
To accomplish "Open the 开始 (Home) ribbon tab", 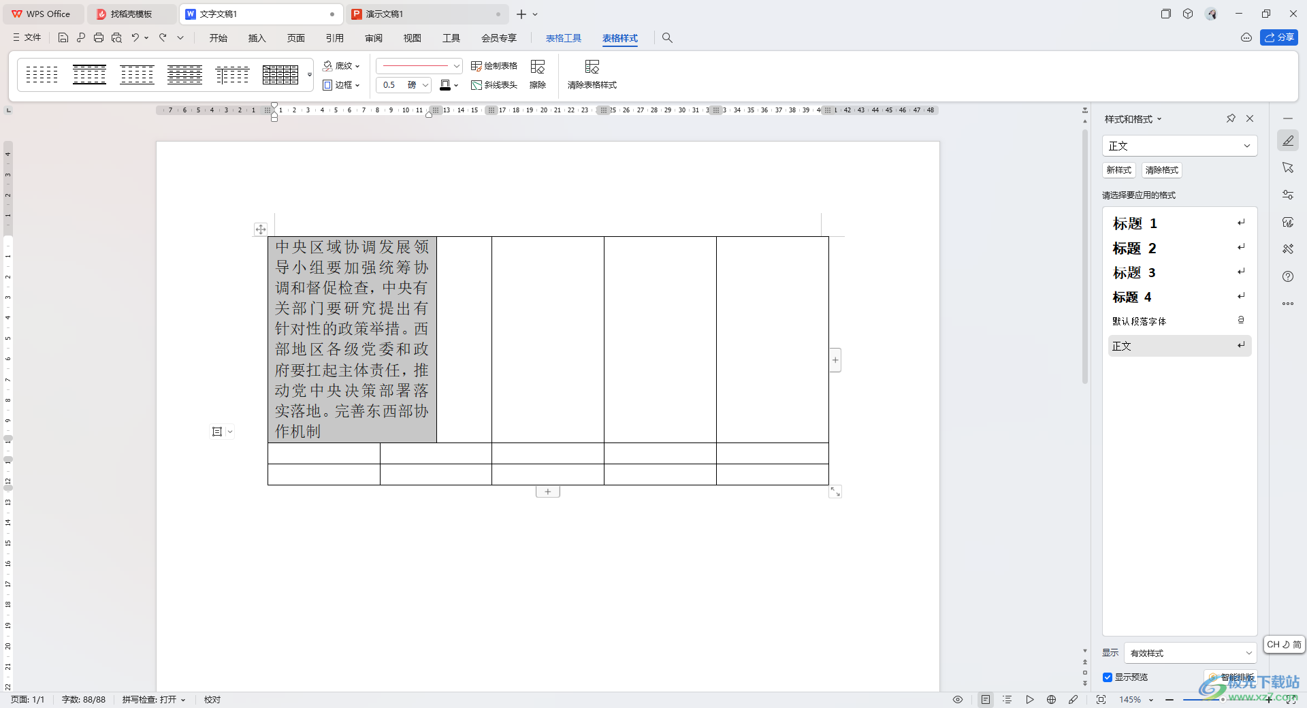I will click(219, 38).
